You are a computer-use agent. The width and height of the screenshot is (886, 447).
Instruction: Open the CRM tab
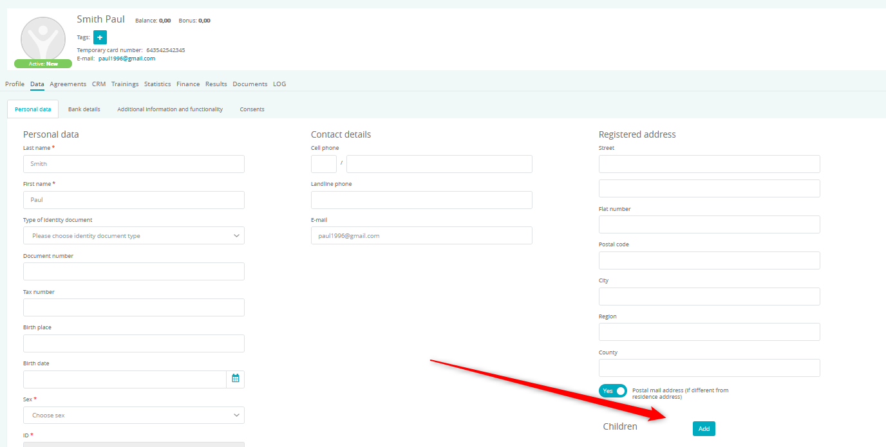pyautogui.click(x=99, y=84)
